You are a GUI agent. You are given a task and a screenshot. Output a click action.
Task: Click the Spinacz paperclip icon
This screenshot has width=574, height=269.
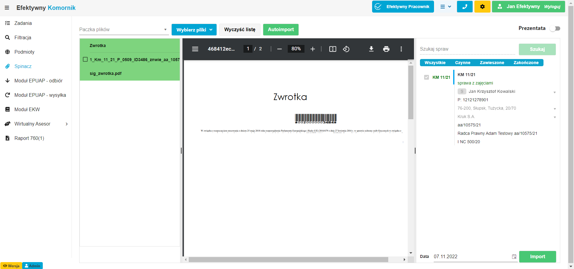point(7,66)
